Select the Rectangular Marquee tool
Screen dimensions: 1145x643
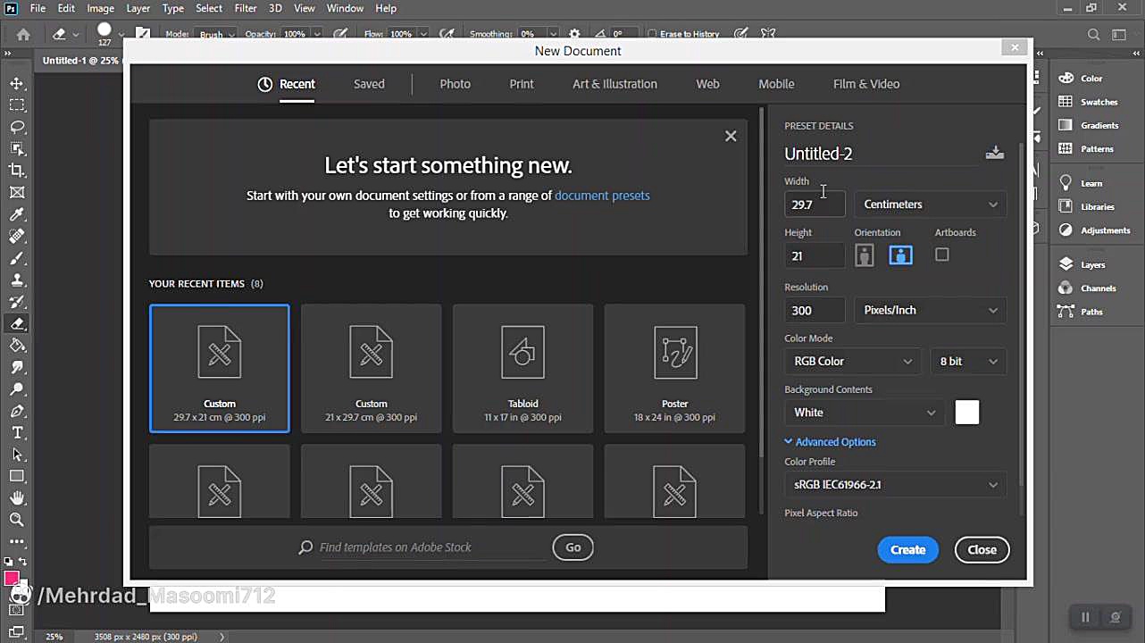[x=17, y=105]
